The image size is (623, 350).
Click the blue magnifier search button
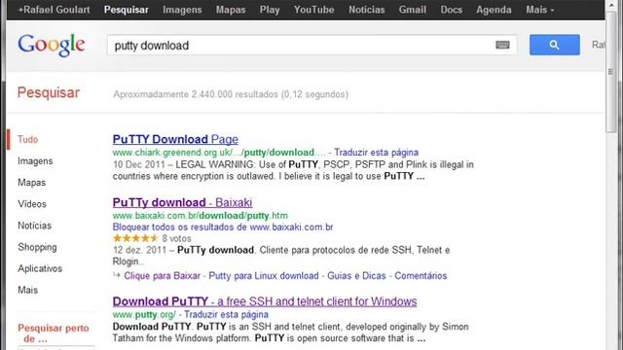[x=554, y=45]
